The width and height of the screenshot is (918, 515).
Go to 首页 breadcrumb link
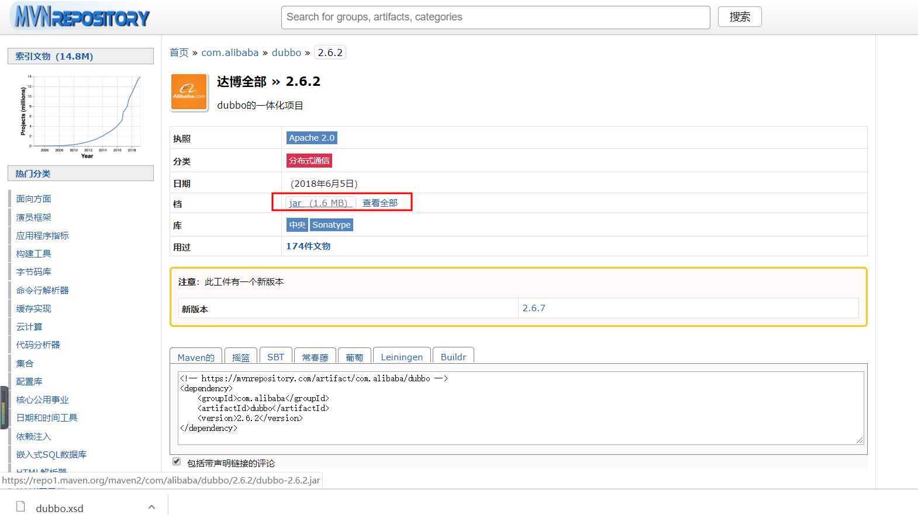pos(179,53)
